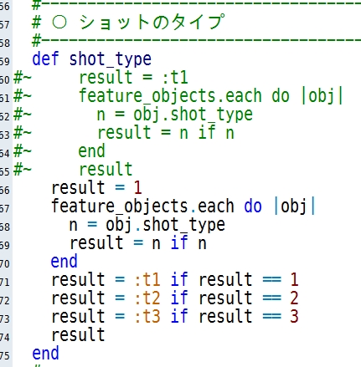
Task: Click the black uncommented "feature_objects.each" text
Action: tap(142, 206)
